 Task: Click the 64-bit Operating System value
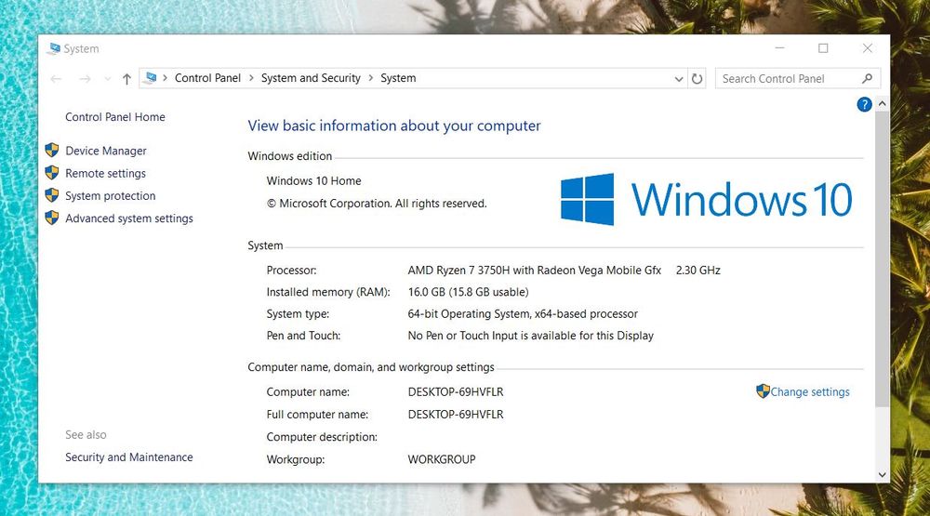tap(523, 313)
